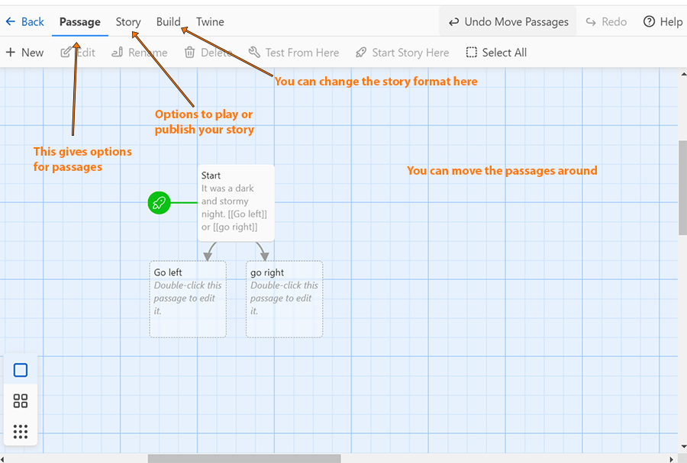This screenshot has height=463, width=687.
Task: Select the passage names only view icon
Action: pos(21,370)
